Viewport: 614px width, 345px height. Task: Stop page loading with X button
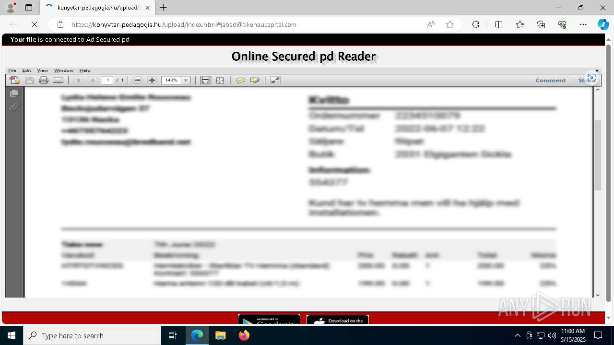(x=34, y=24)
